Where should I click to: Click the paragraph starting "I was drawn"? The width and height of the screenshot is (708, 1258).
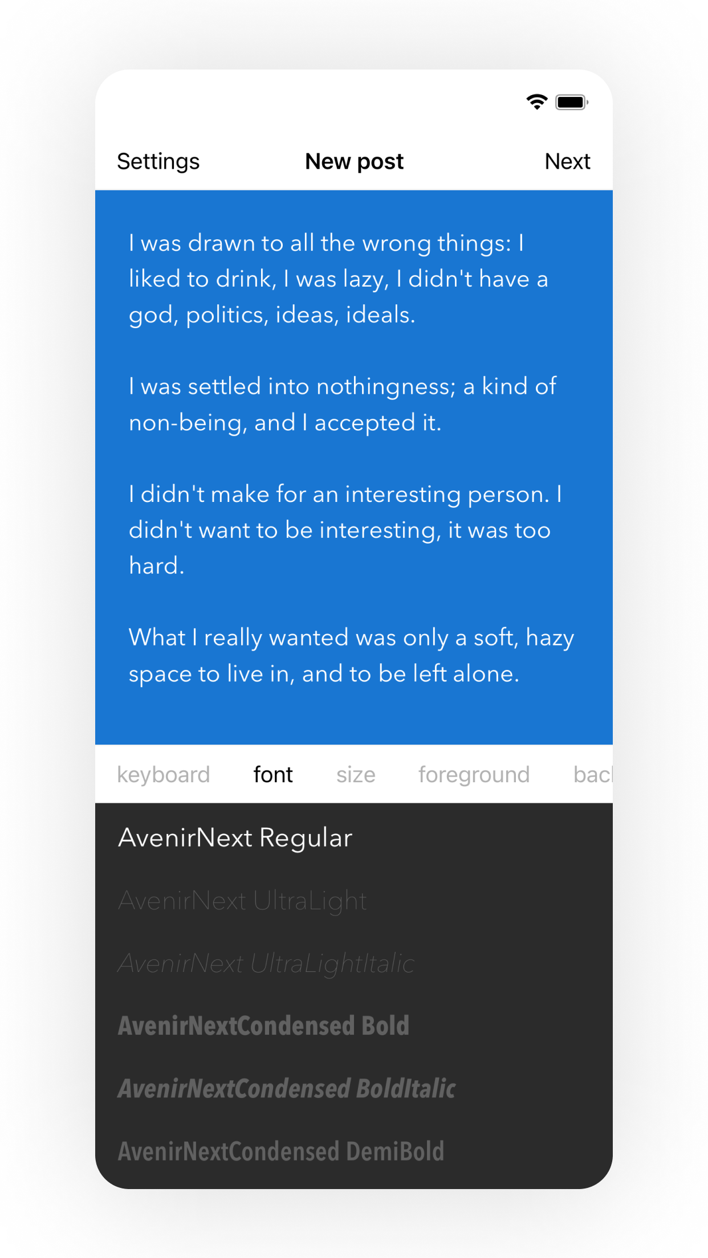click(x=338, y=279)
